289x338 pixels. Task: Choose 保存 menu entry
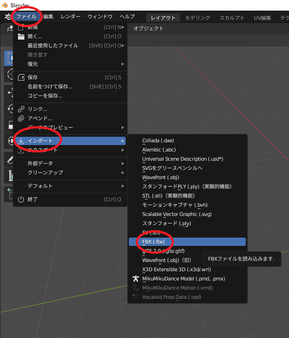(x=70, y=77)
